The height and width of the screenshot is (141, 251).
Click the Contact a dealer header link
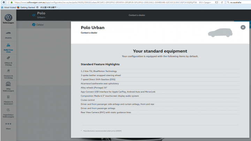tap(137, 15)
